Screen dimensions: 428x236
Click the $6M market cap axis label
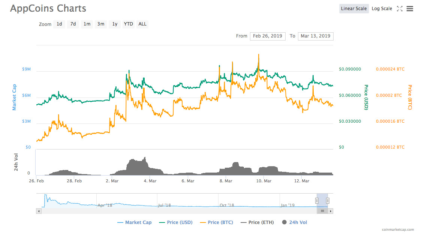[27, 95]
